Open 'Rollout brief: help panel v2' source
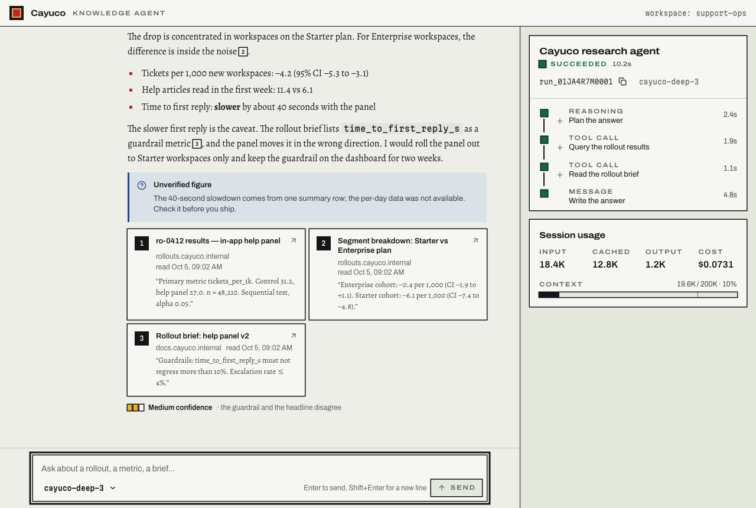 [x=203, y=336]
